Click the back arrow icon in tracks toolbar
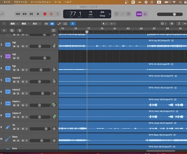Viewport: 187px width, 154px height. (x=4, y=24)
